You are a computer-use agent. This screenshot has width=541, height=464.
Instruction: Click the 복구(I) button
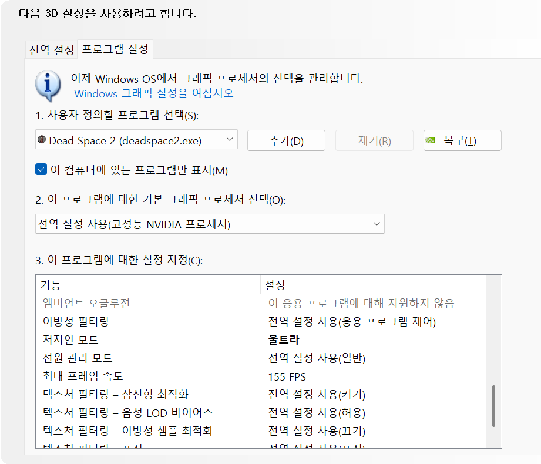(462, 140)
